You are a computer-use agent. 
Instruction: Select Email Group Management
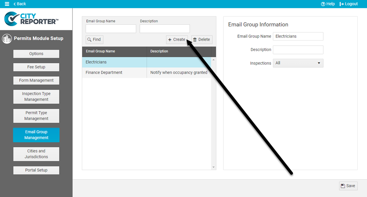[36, 135]
